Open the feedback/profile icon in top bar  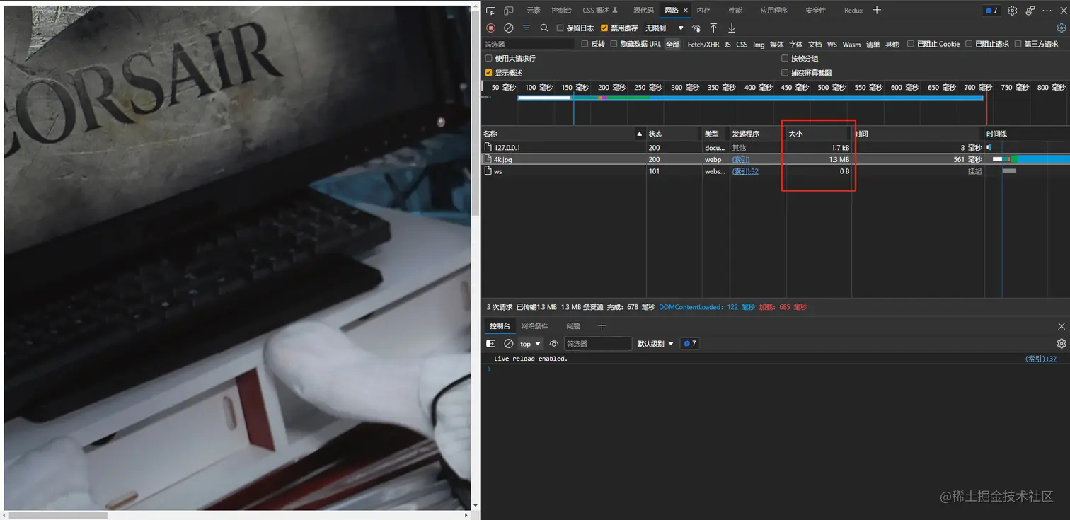(x=1030, y=11)
